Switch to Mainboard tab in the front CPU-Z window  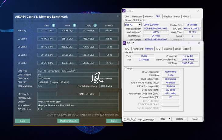(138, 49)
